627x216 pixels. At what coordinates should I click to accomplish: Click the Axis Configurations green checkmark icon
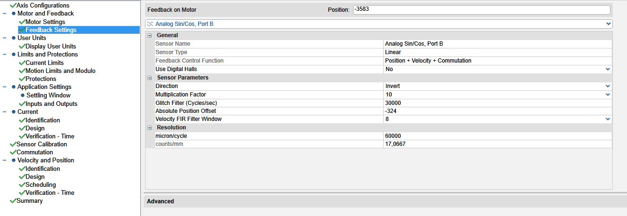13,5
